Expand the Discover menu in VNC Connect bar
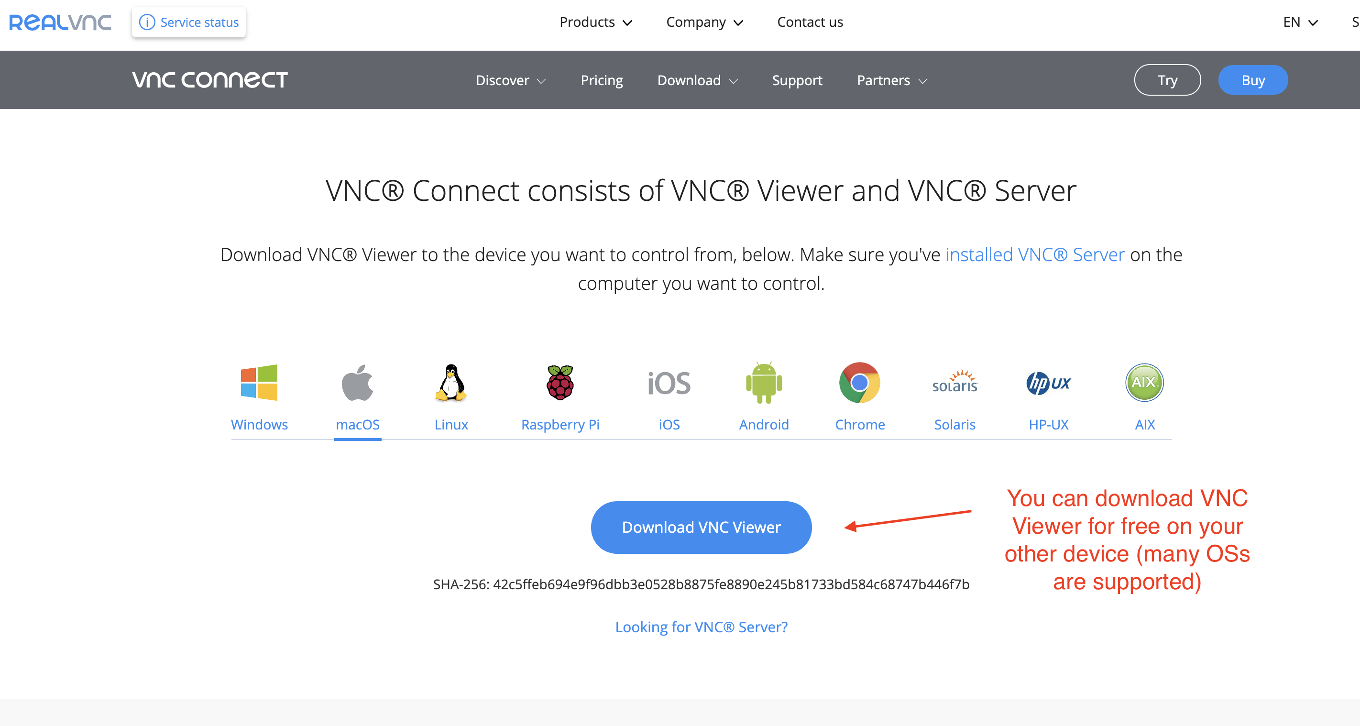Viewport: 1360px width, 726px height. 511,80
